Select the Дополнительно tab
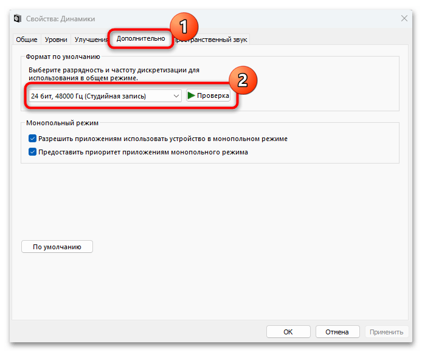The image size is (422, 352). pyautogui.click(x=140, y=38)
